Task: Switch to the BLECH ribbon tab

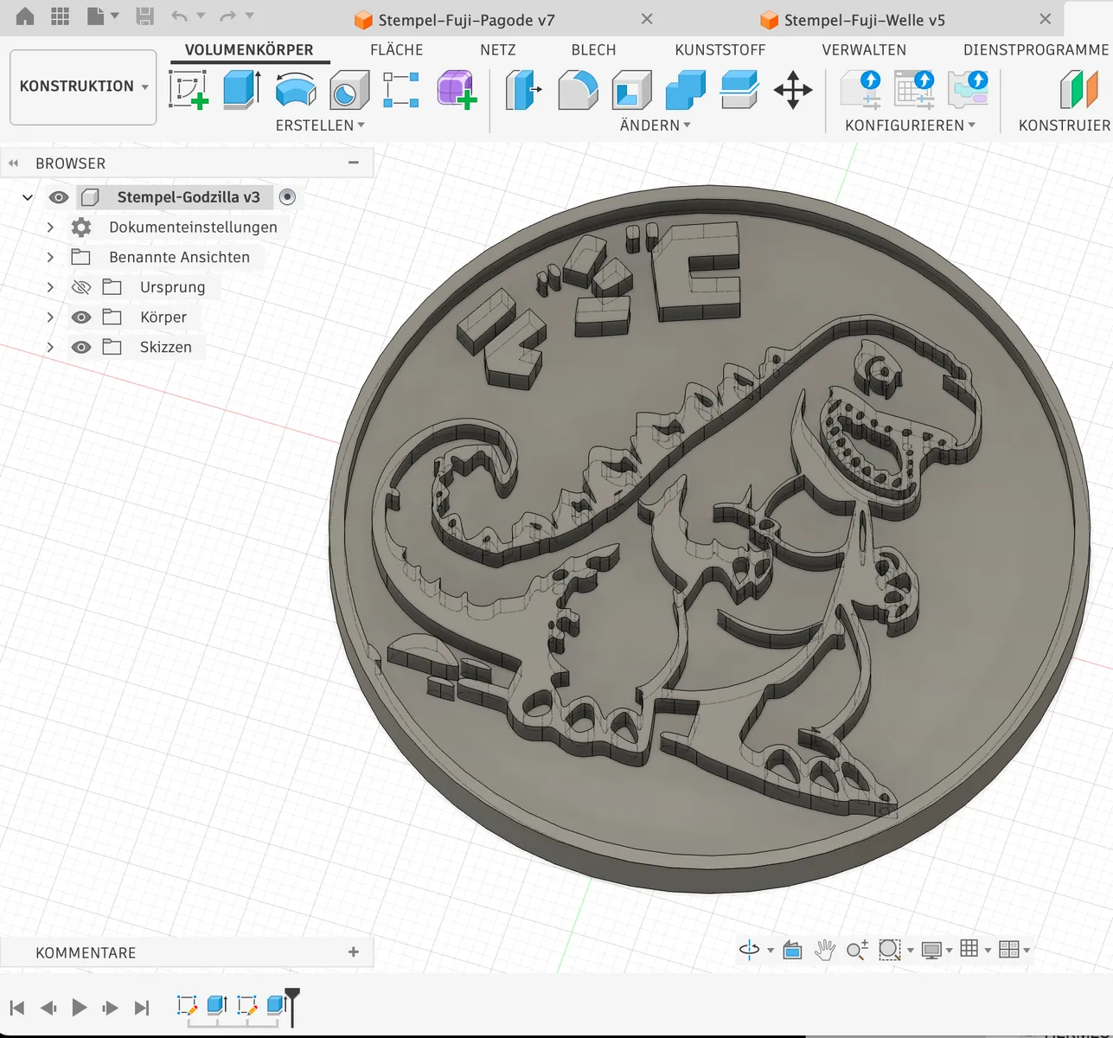Action: [x=594, y=50]
